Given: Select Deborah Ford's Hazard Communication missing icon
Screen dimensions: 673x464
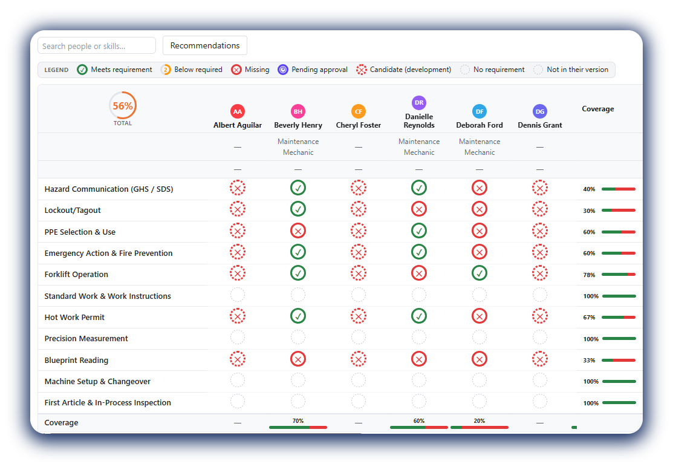Looking at the screenshot, I should (x=480, y=188).
